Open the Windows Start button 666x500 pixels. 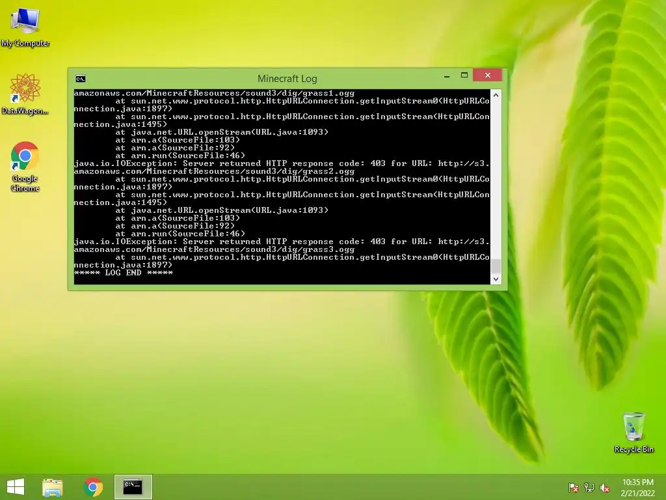[x=16, y=487]
